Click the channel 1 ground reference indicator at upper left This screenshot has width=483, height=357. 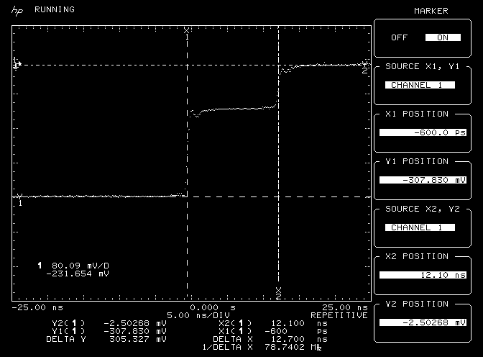coord(17,64)
